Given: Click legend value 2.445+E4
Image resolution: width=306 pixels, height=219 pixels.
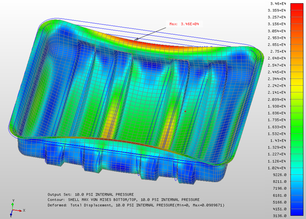Looking at the screenshot, I should pyautogui.click(x=277, y=72).
